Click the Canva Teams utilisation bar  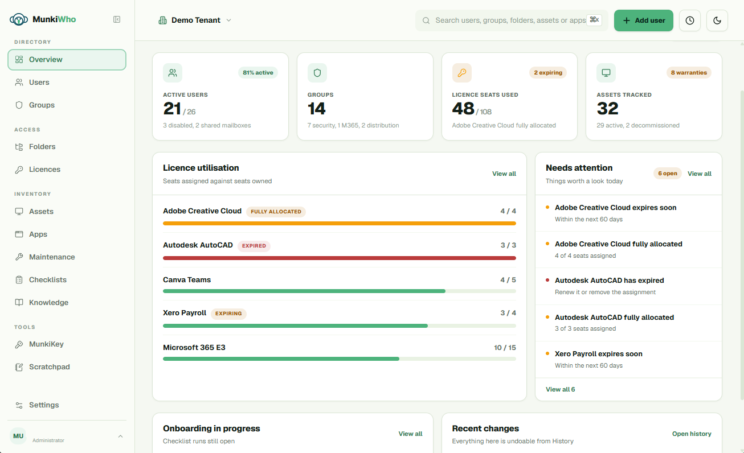point(340,291)
